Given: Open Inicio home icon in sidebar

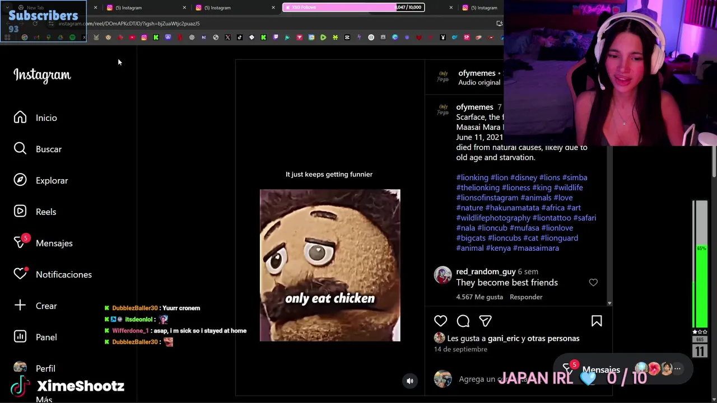Looking at the screenshot, I should pyautogui.click(x=20, y=118).
